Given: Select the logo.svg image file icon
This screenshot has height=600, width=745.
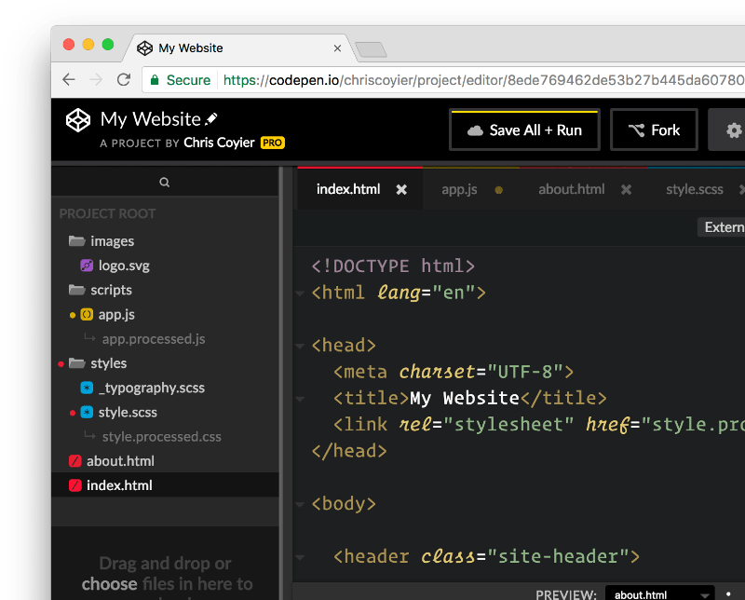Looking at the screenshot, I should click(86, 266).
